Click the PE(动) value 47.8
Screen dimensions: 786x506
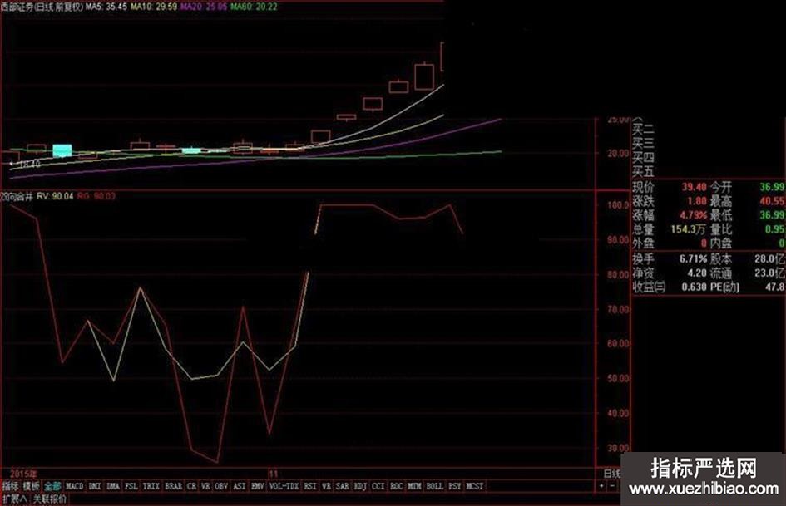pyautogui.click(x=775, y=287)
